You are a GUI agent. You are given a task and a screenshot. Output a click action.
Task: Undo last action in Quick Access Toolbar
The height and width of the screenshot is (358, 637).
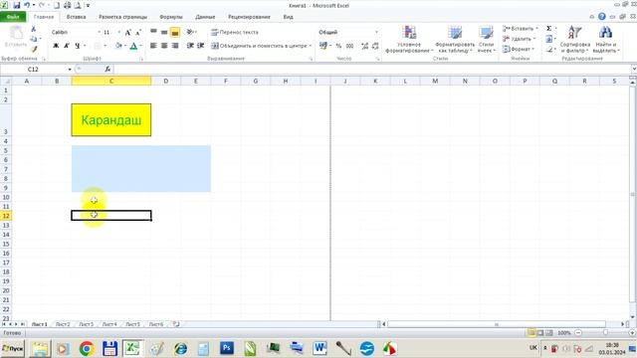[27, 5]
